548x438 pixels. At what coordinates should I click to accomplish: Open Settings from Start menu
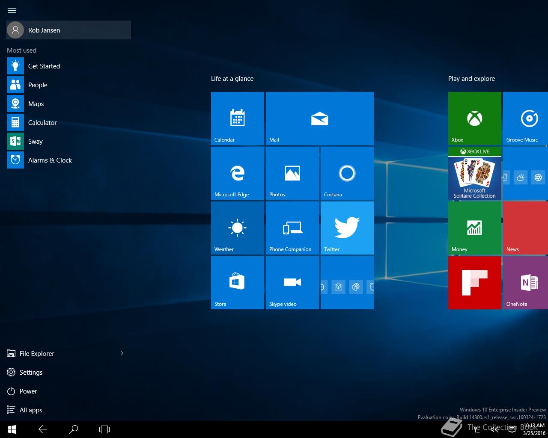coord(68,372)
